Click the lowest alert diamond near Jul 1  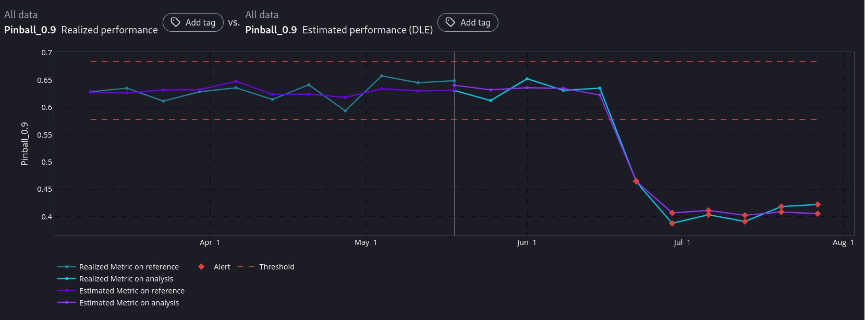(672, 223)
